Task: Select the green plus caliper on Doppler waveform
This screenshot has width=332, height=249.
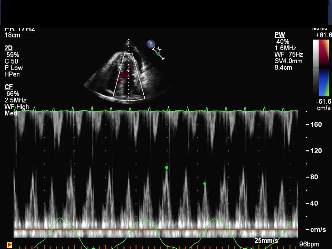Action: pos(205,184)
